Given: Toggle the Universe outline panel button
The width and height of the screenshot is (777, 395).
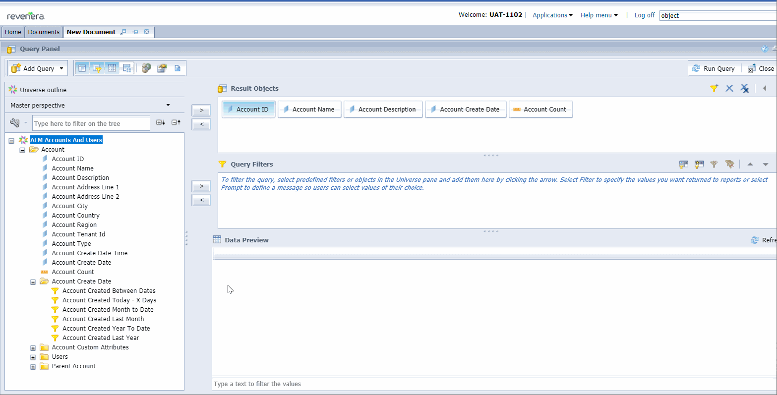Looking at the screenshot, I should [x=82, y=68].
